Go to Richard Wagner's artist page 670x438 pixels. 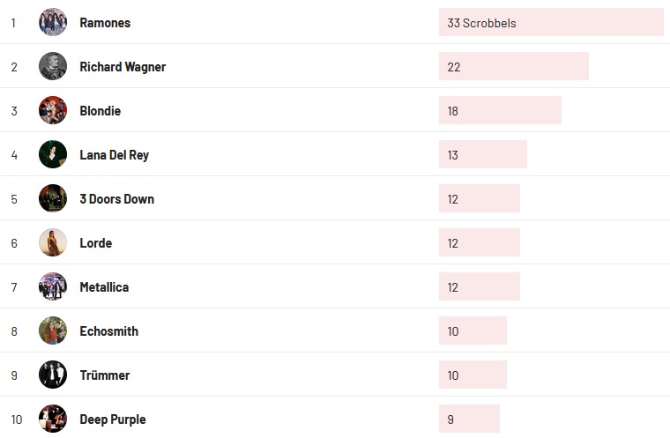pos(123,67)
